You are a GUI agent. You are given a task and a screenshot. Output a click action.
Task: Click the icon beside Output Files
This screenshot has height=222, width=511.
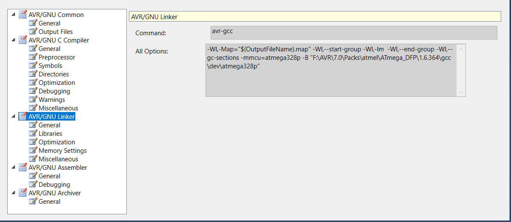pyautogui.click(x=33, y=31)
